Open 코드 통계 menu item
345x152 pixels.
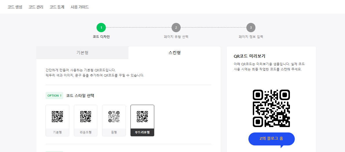[x=57, y=7]
